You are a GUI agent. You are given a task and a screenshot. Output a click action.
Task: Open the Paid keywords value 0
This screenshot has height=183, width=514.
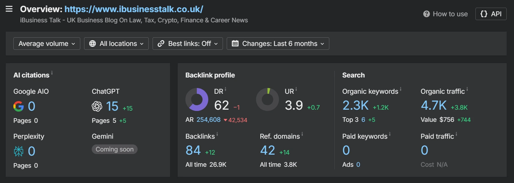pos(346,150)
